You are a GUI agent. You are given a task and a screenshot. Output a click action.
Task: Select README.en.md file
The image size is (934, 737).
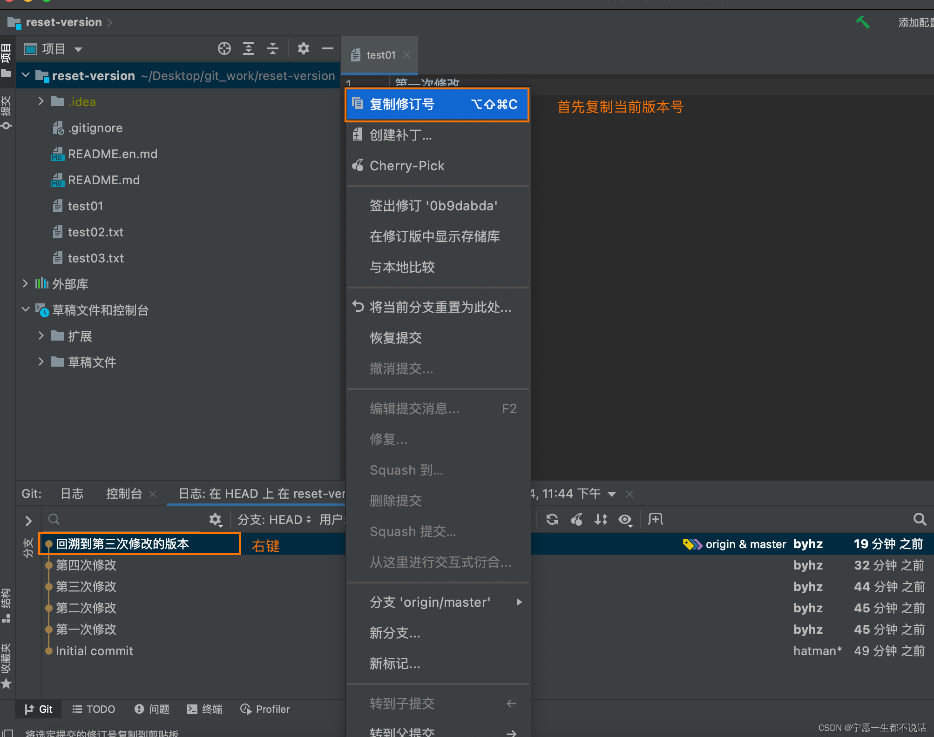[x=105, y=154]
